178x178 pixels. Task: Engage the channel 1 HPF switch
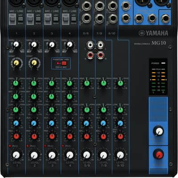click(20, 19)
